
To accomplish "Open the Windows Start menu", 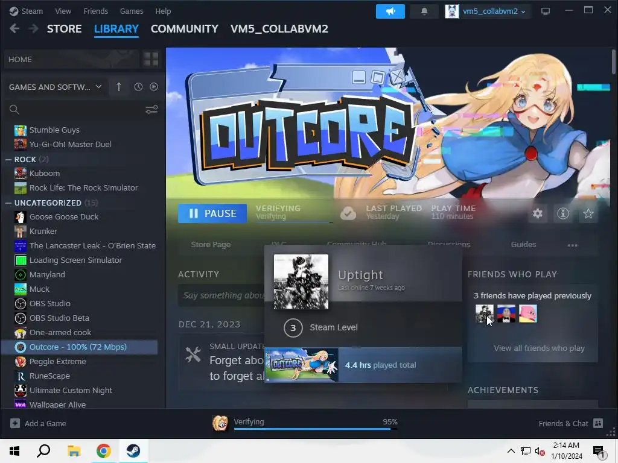I will click(x=14, y=451).
